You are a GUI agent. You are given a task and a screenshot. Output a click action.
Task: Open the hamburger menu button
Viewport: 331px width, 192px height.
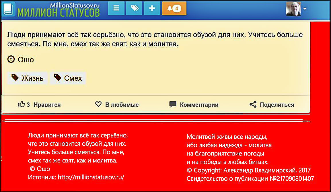click(116, 8)
